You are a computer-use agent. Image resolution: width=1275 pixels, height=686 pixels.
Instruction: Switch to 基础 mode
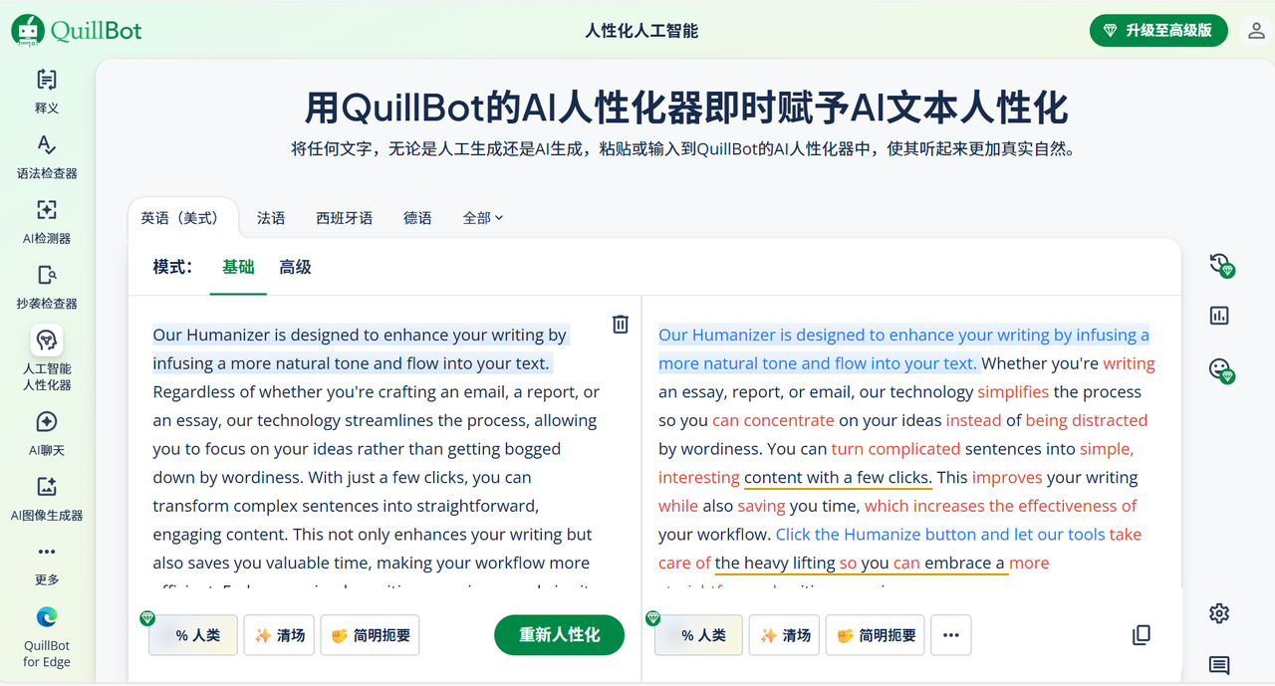pos(238,267)
